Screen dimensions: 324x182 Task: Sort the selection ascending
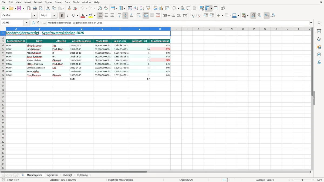pos(136,8)
